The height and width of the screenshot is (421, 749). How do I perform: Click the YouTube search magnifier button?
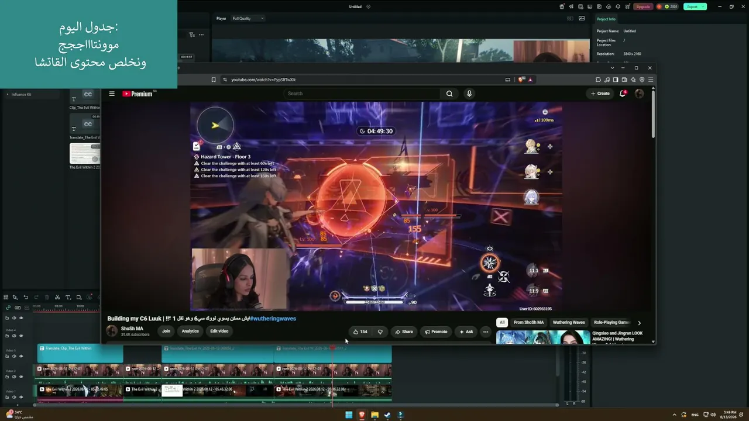449,94
